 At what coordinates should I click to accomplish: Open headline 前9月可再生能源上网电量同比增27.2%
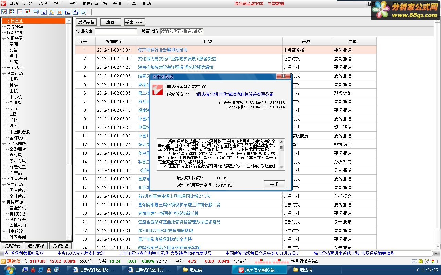point(174,196)
